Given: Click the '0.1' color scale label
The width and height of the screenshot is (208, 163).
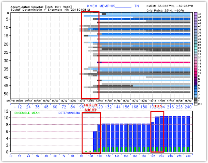Looking at the screenshot, I should pos(200,104).
